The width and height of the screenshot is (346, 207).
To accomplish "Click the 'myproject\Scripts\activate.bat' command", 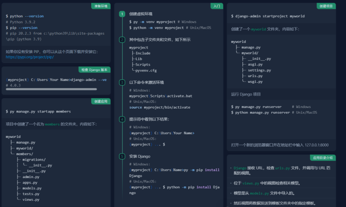I will point(161,96).
